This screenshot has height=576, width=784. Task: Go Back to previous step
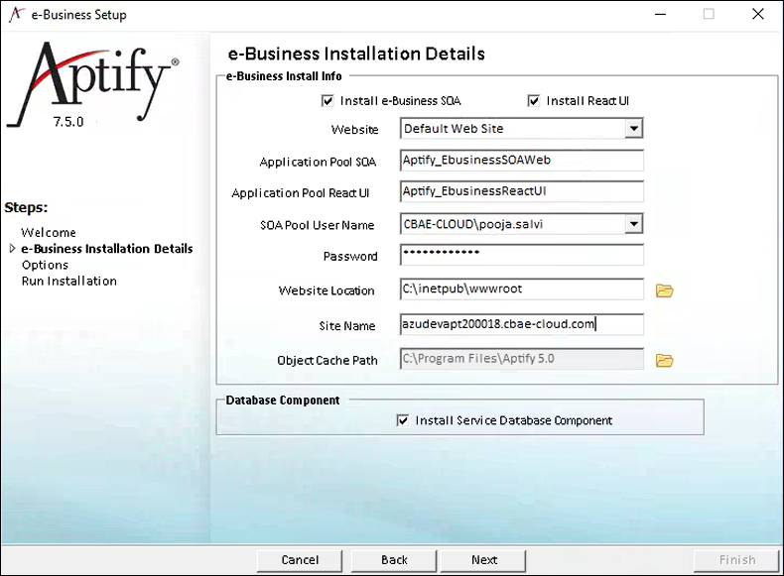pyautogui.click(x=394, y=560)
